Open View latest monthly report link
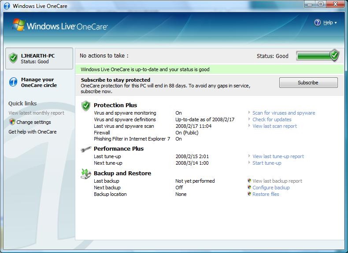348x253 pixels. [37, 113]
